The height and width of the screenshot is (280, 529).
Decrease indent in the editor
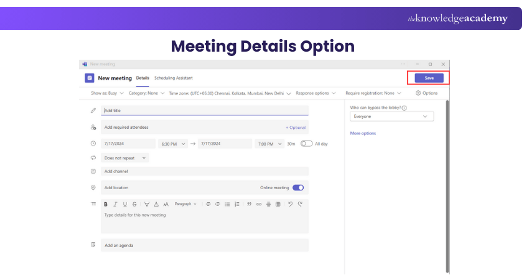point(208,204)
